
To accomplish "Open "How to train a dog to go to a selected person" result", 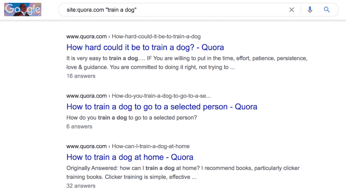I will [162, 107].
